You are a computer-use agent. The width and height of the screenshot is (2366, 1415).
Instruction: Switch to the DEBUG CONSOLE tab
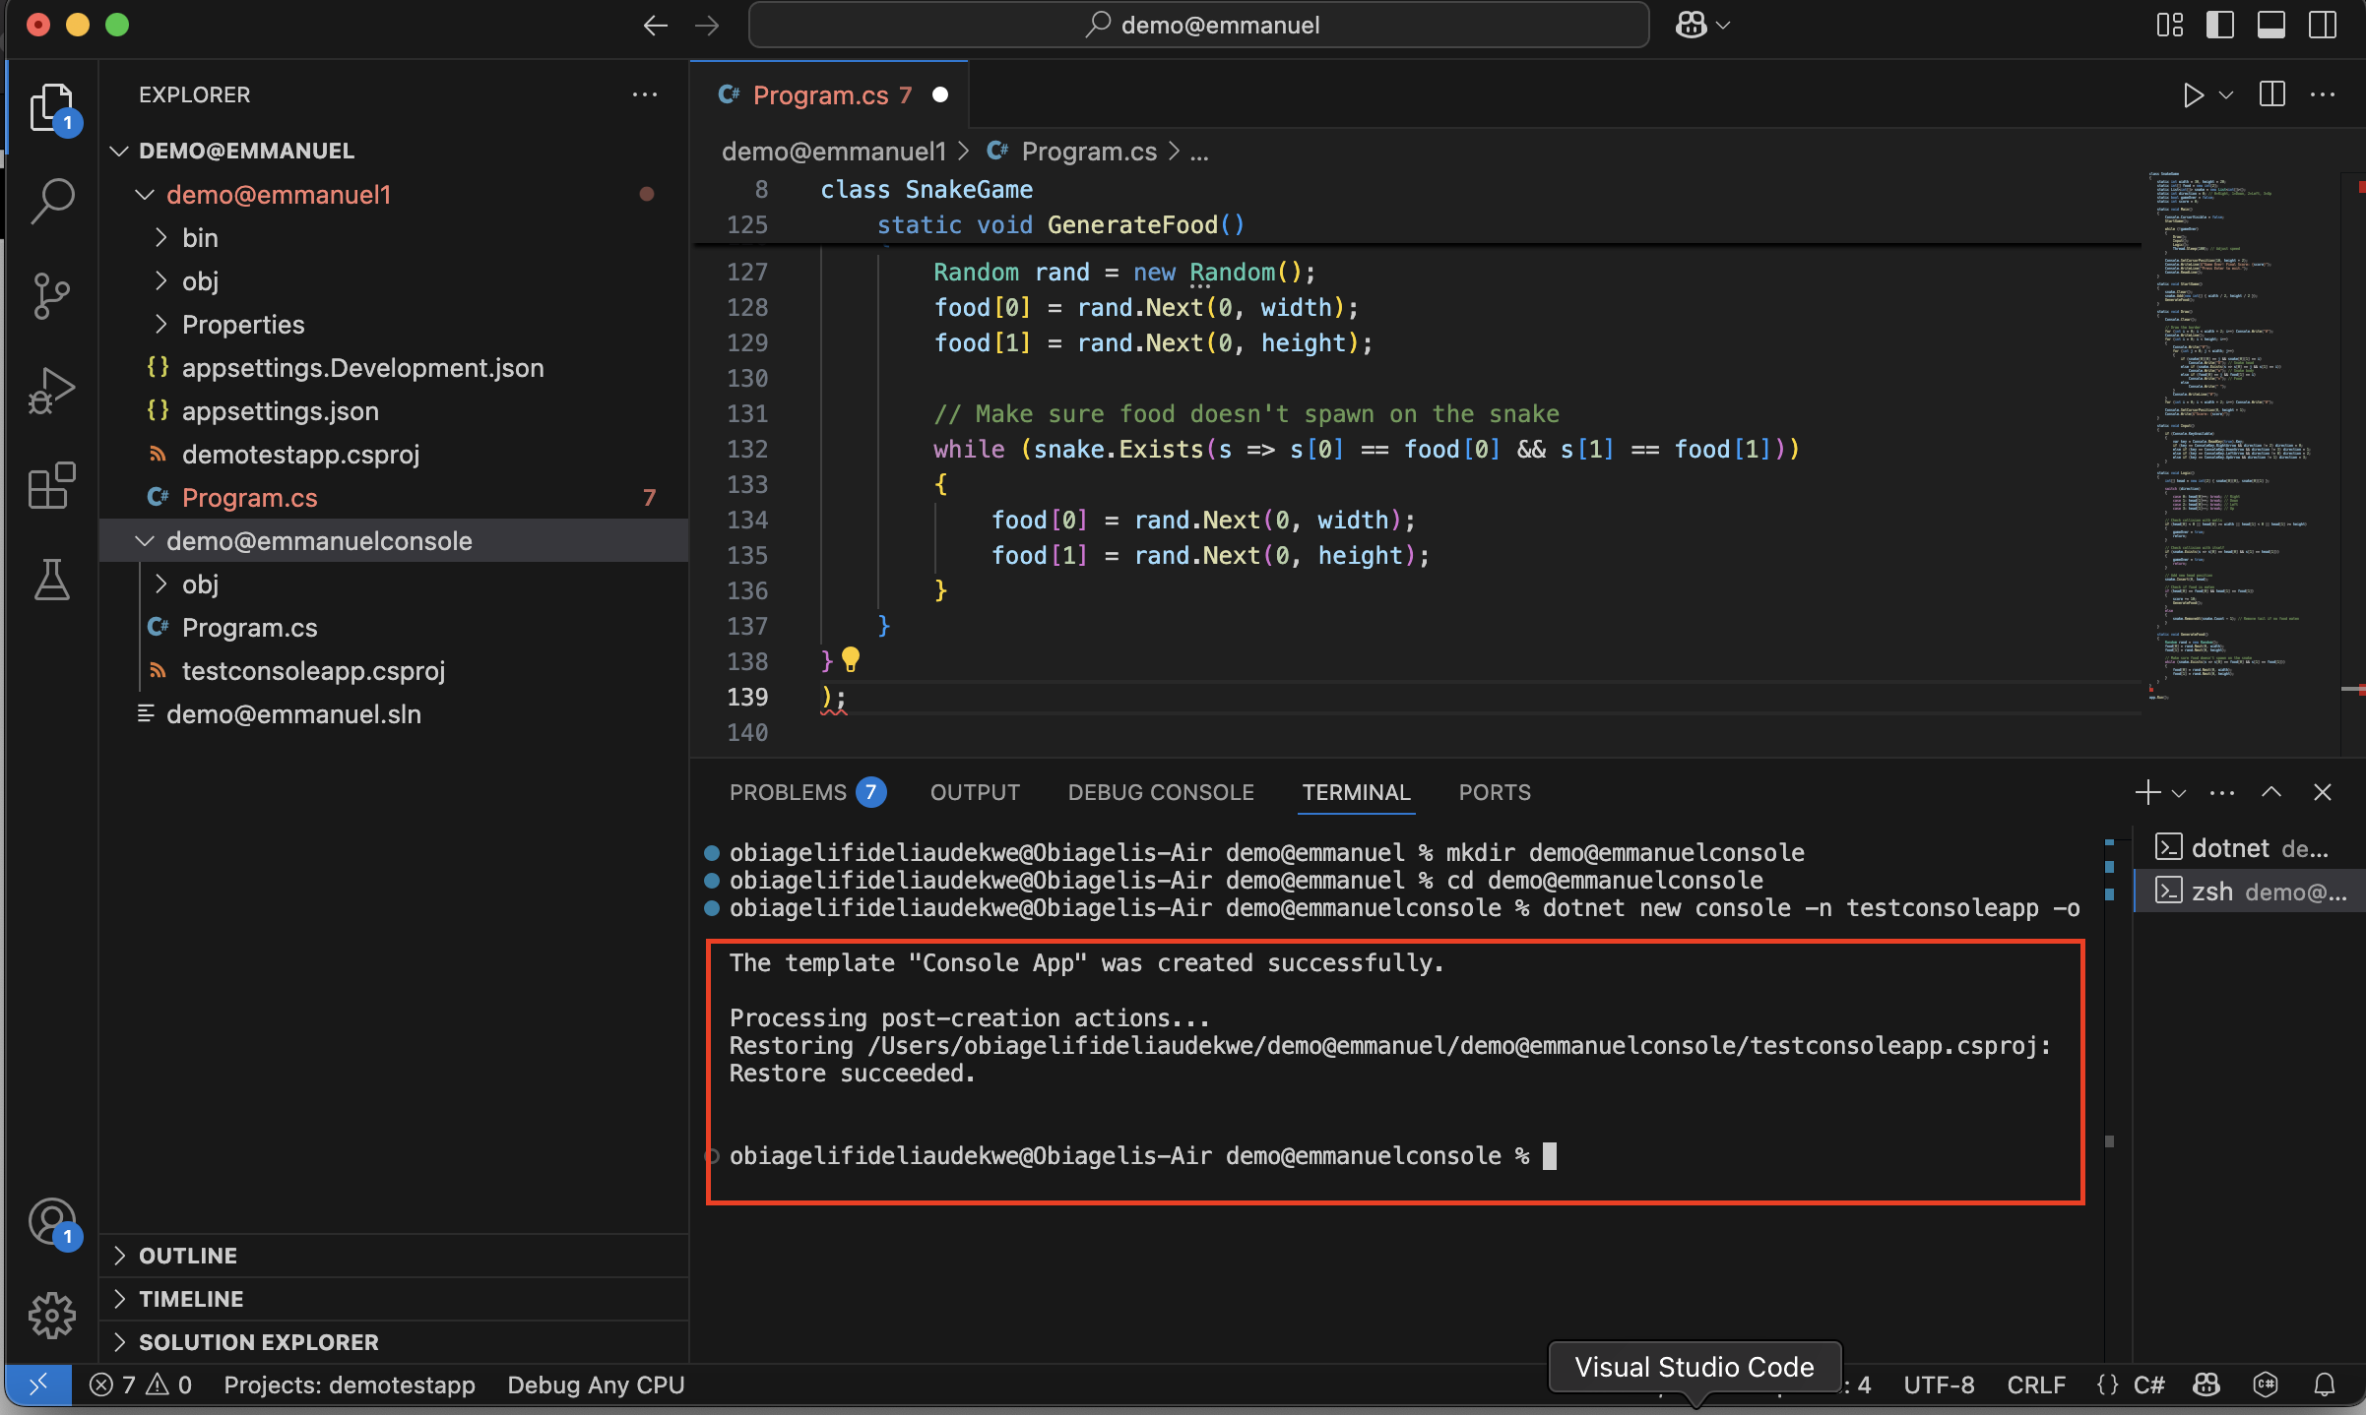pyautogui.click(x=1161, y=792)
